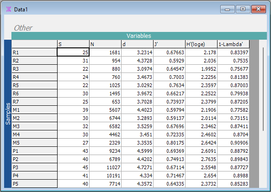Image resolution: width=271 pixels, height=192 pixels.
Task: Click cell with N value 1681
Action: pos(105,52)
